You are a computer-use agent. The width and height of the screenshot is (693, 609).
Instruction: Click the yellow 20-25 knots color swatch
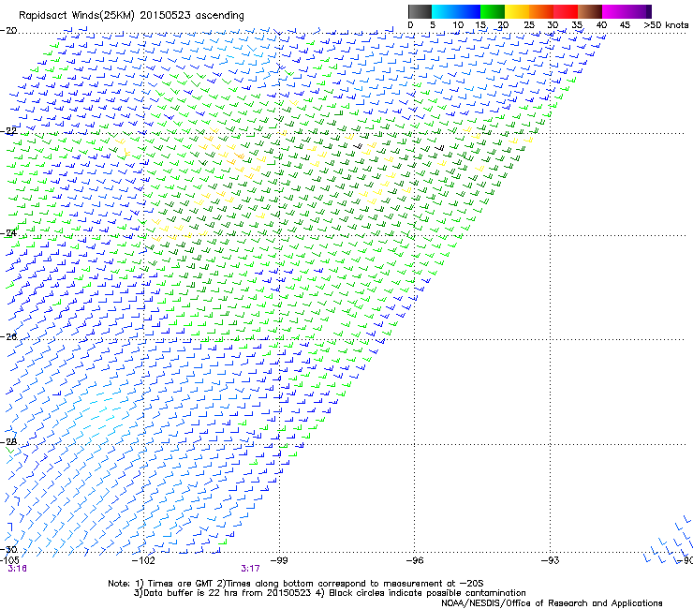click(x=517, y=11)
